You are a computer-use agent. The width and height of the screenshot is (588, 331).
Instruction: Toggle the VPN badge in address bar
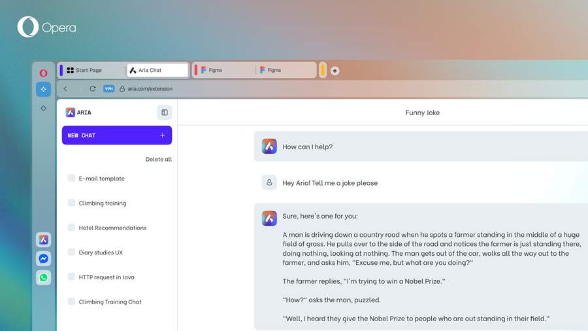click(108, 89)
